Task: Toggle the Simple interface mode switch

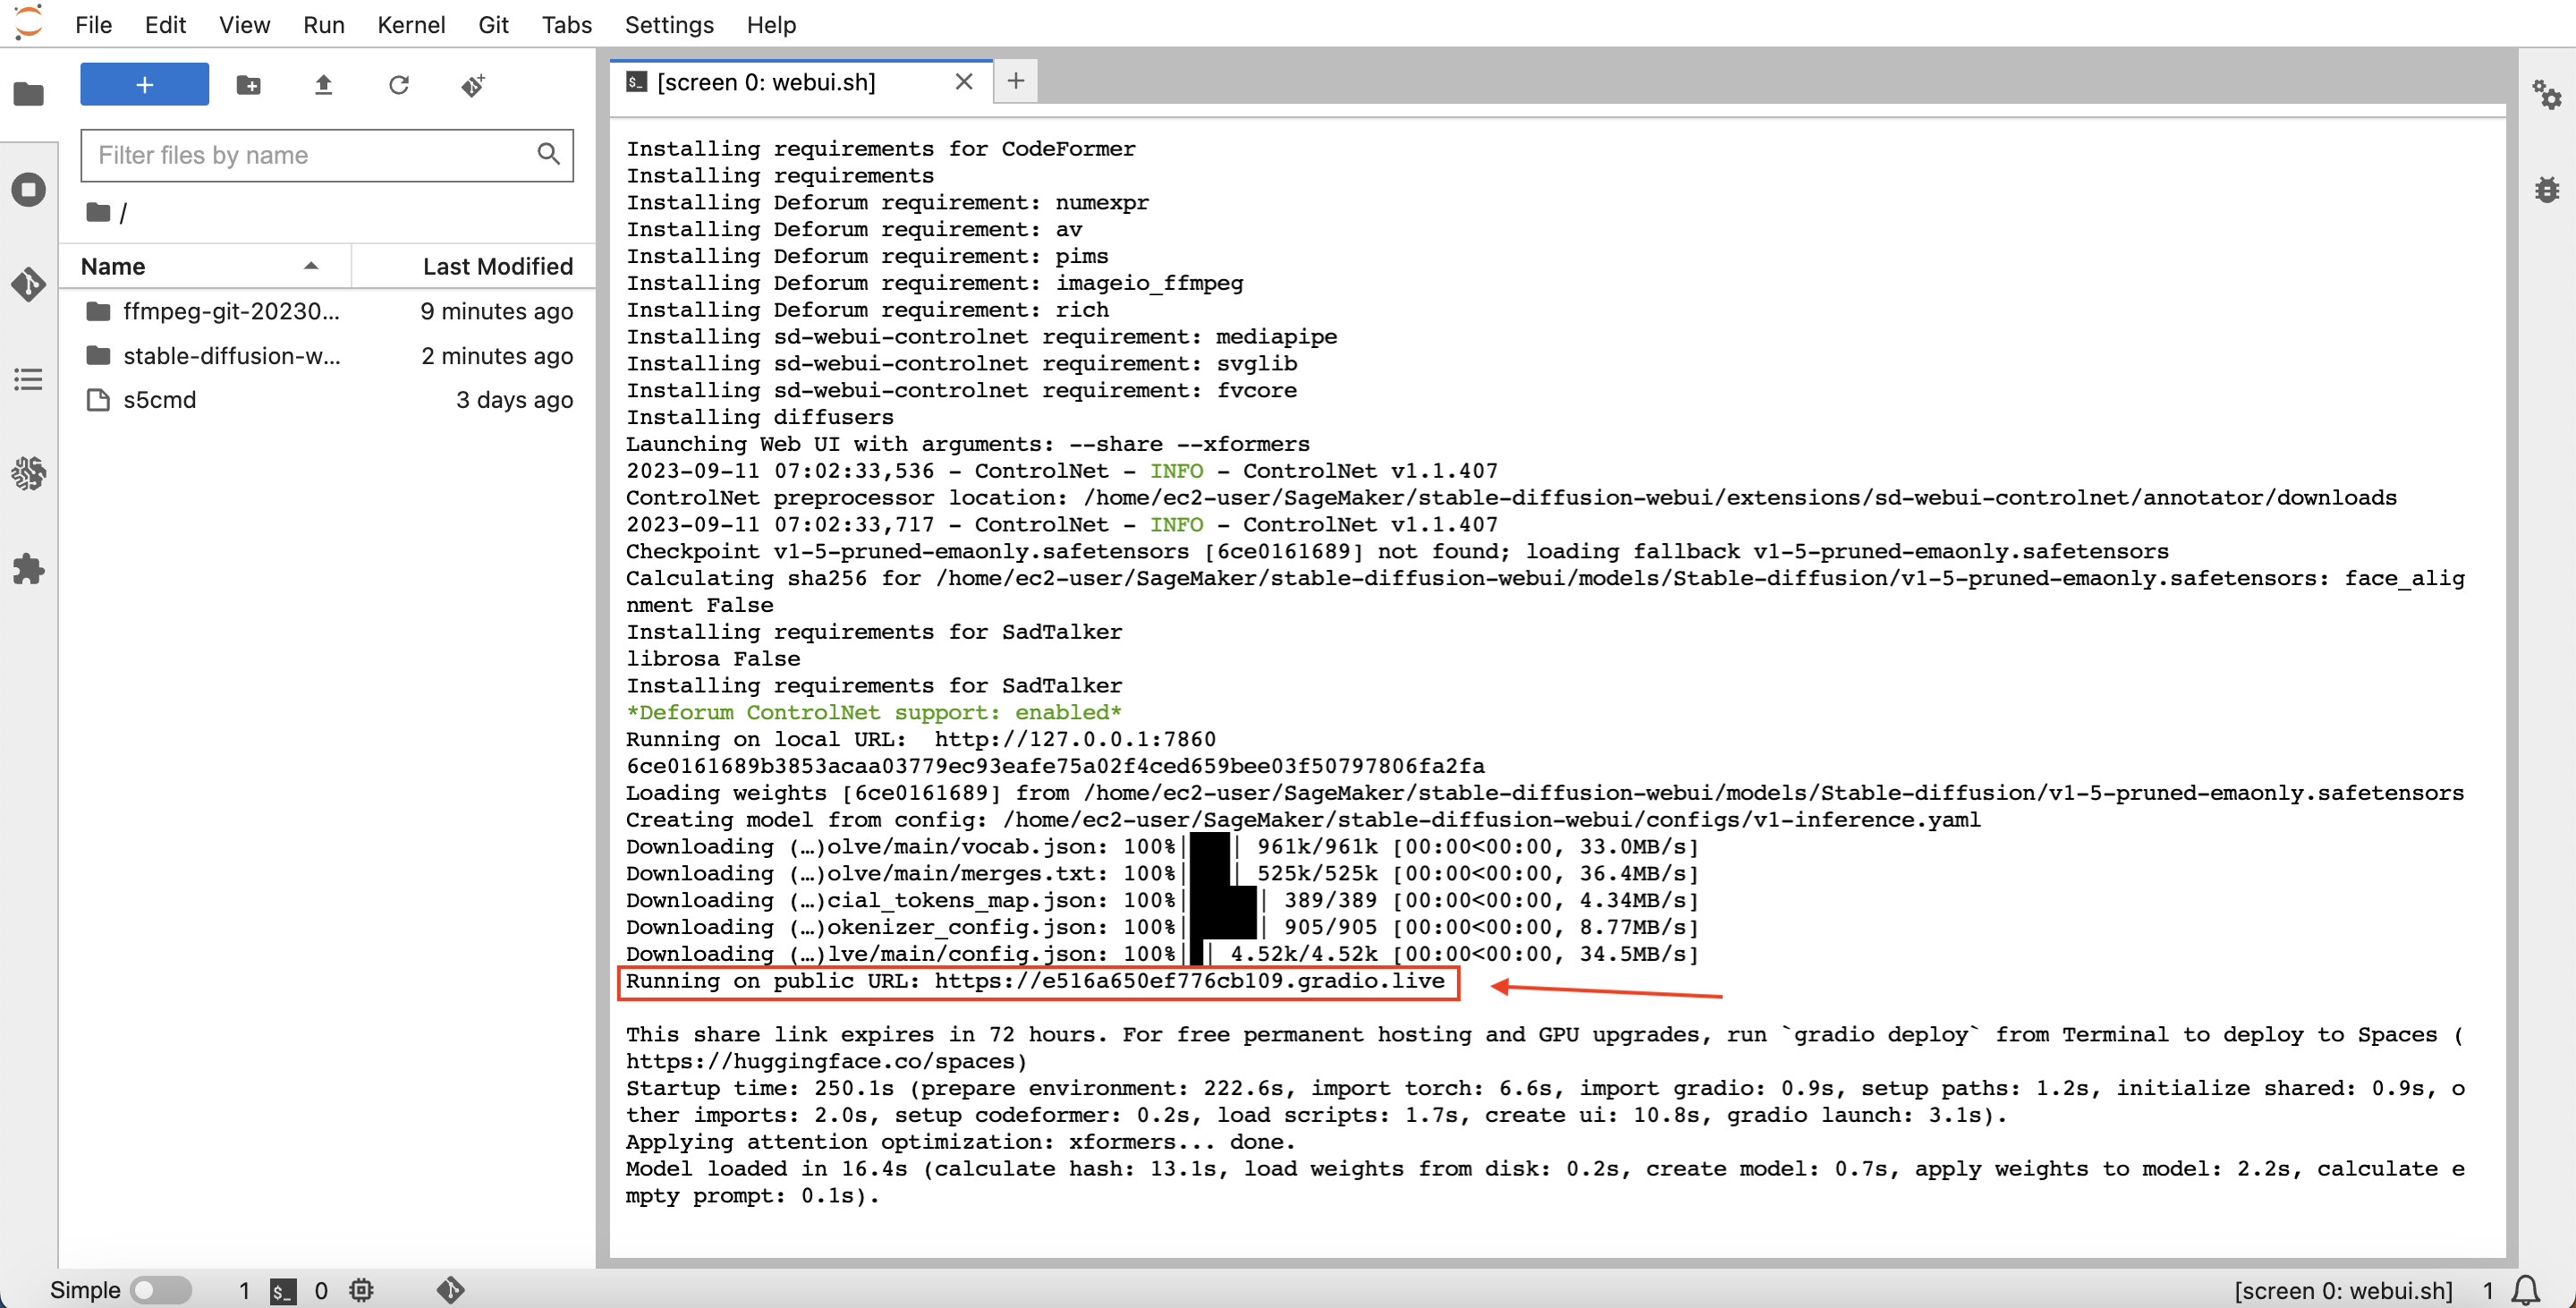Action: pyautogui.click(x=160, y=1290)
